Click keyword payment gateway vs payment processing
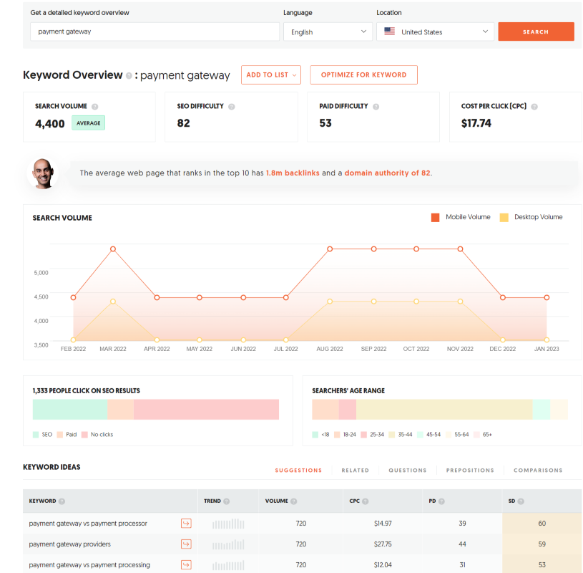The height and width of the screenshot is (573, 583). (89, 565)
